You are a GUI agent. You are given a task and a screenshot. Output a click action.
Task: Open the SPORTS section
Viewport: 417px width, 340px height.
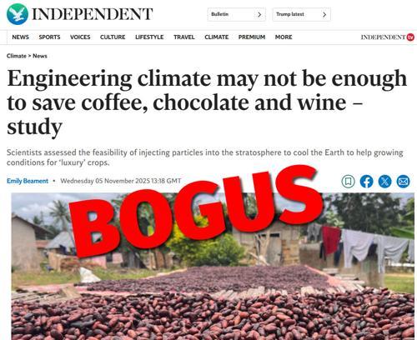click(x=49, y=37)
